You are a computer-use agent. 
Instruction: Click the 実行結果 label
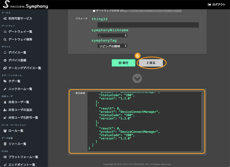tap(80, 93)
